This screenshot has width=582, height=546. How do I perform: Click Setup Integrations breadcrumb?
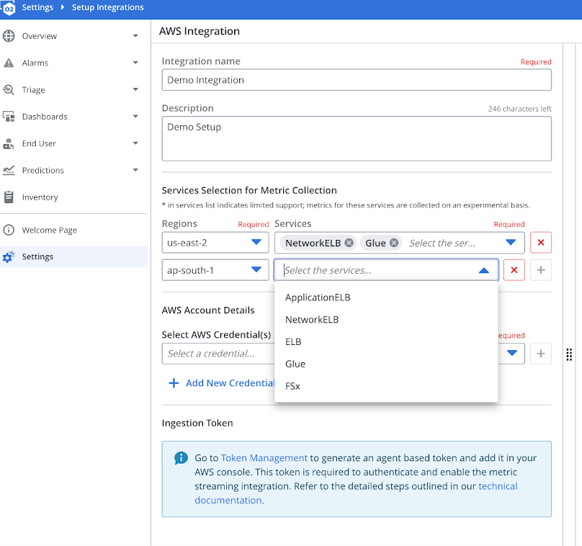point(107,7)
